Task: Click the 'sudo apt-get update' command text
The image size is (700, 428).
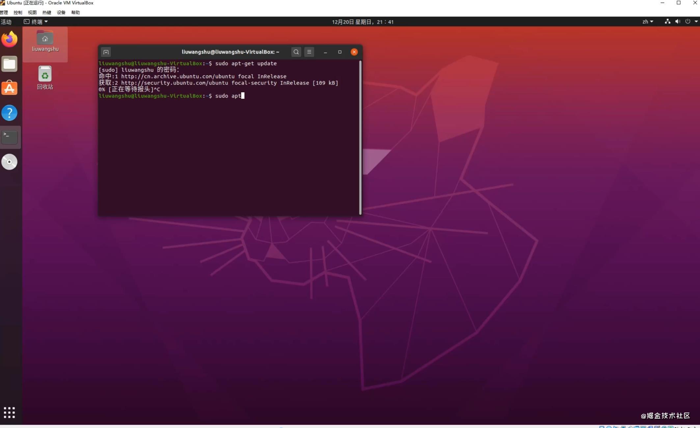Action: (x=246, y=64)
